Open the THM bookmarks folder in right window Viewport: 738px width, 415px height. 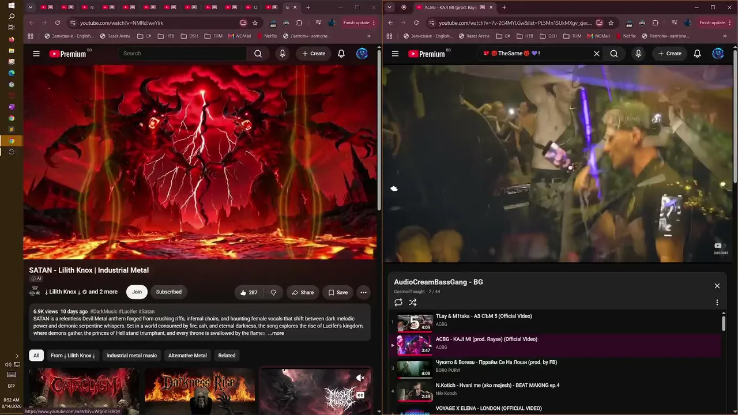tap(572, 36)
